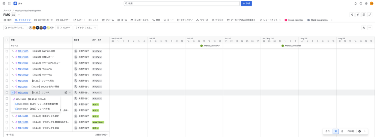Screen dimensions: 375x137
Task: Click the edit icon on the MD-21612 row
Action: [x=66, y=92]
